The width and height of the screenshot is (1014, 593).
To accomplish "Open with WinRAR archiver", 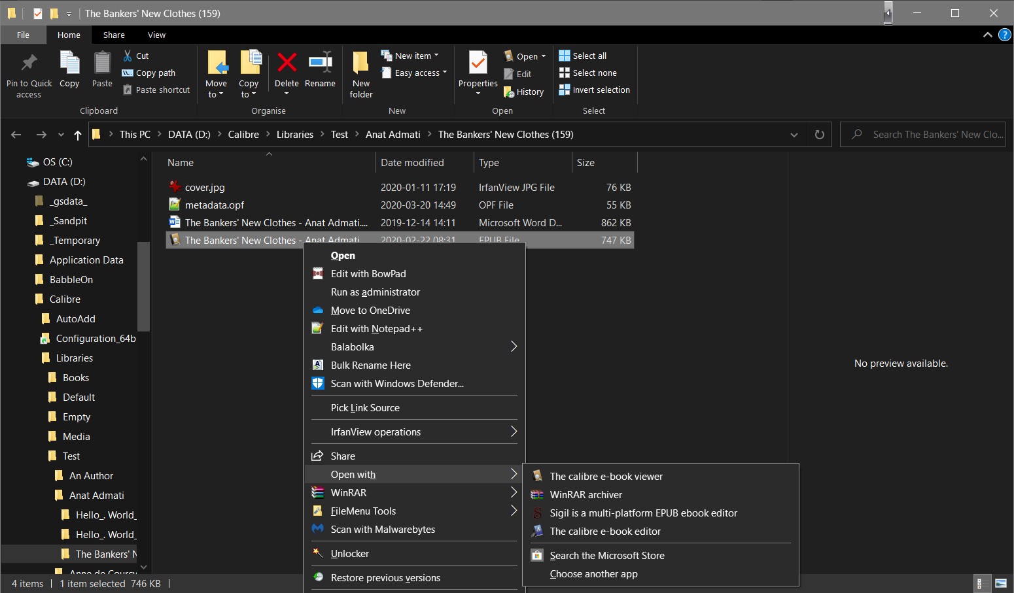I will (x=661, y=495).
